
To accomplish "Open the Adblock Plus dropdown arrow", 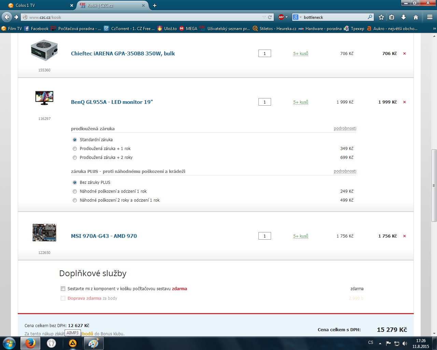I will click(x=286, y=17).
